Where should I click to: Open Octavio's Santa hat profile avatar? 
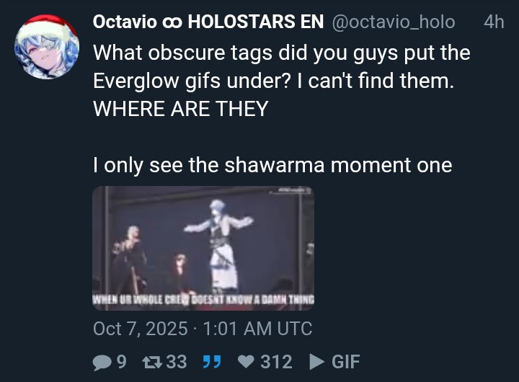coord(47,47)
